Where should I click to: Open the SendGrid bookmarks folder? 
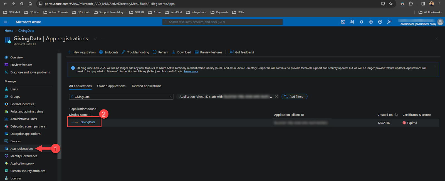173,12
